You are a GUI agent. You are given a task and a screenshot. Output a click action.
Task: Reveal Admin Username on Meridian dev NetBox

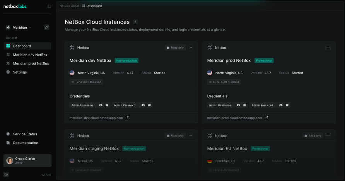(101, 105)
